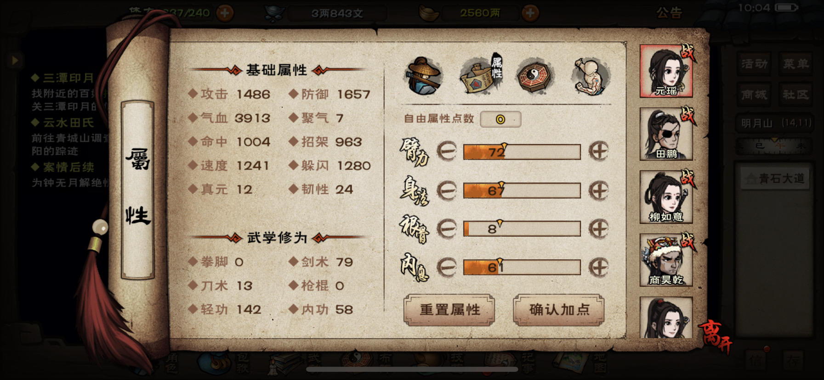
Task: Open the straw-hat character profile icon
Action: (x=423, y=76)
